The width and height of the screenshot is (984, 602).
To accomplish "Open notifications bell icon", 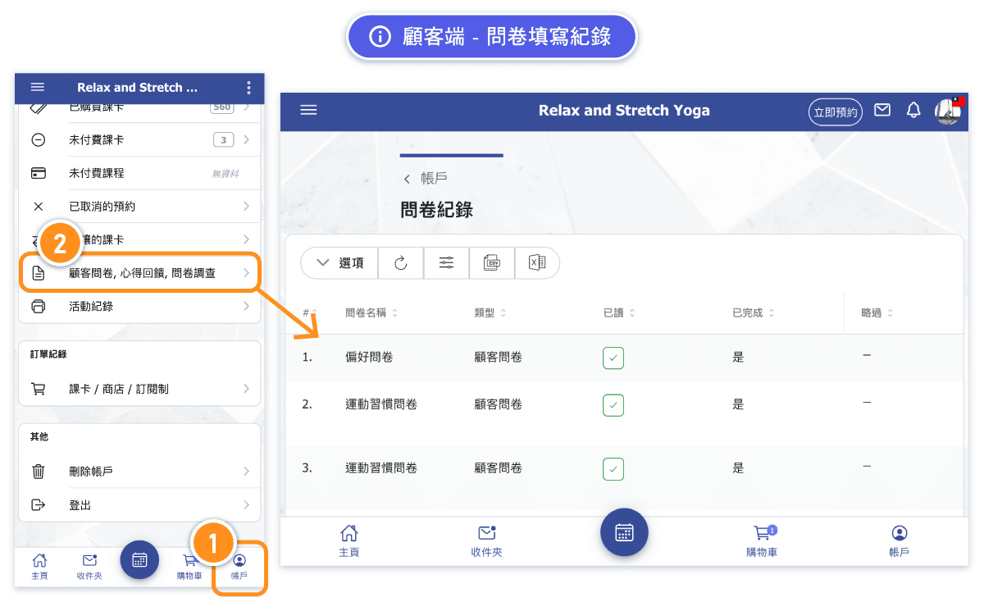I will point(913,111).
